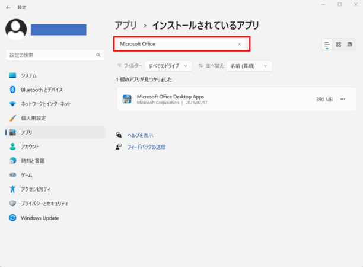Switch to list view layout

327,44
